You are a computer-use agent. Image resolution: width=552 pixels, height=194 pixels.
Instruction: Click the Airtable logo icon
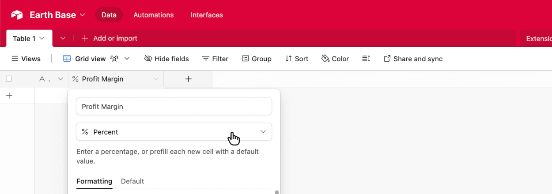(x=17, y=15)
